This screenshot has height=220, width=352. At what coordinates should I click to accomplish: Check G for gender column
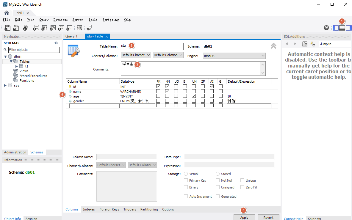(221, 101)
